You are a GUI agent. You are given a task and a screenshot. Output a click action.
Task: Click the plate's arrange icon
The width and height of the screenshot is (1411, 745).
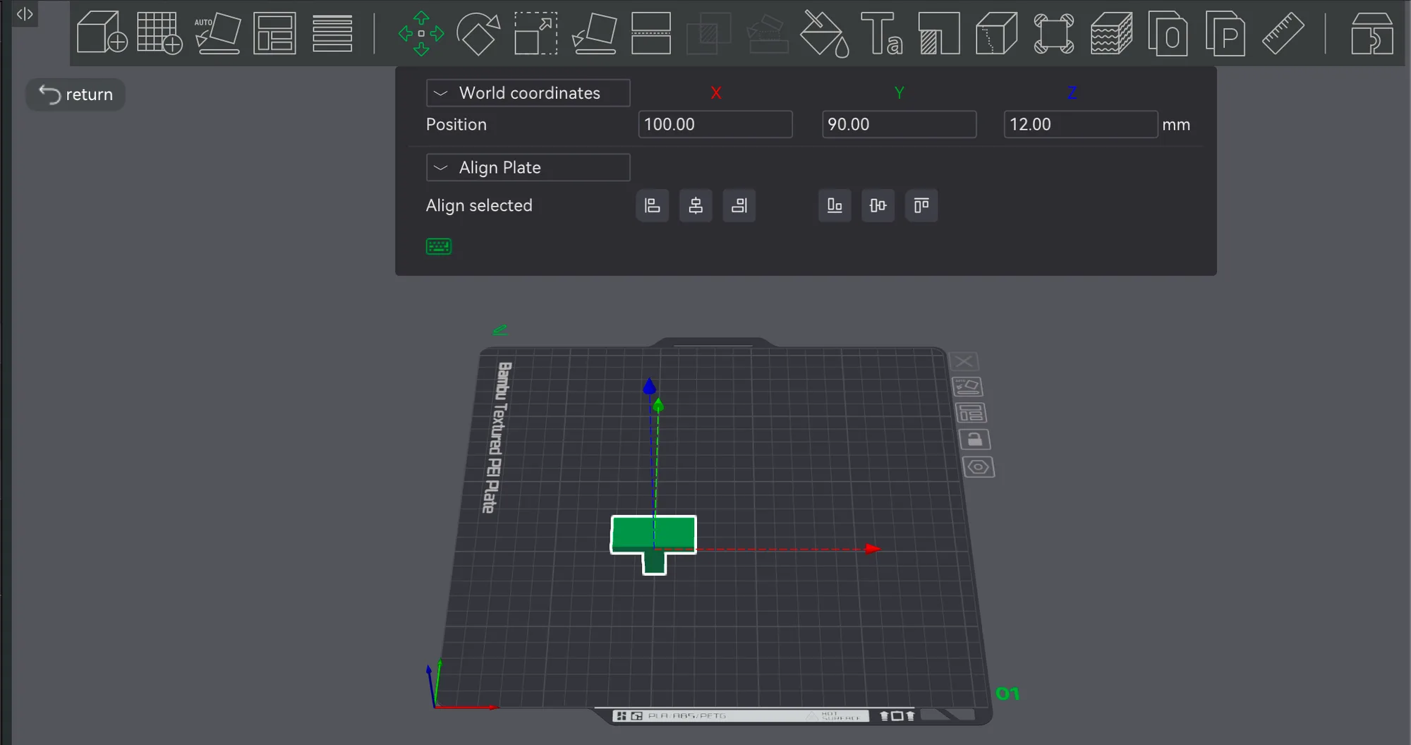click(971, 413)
